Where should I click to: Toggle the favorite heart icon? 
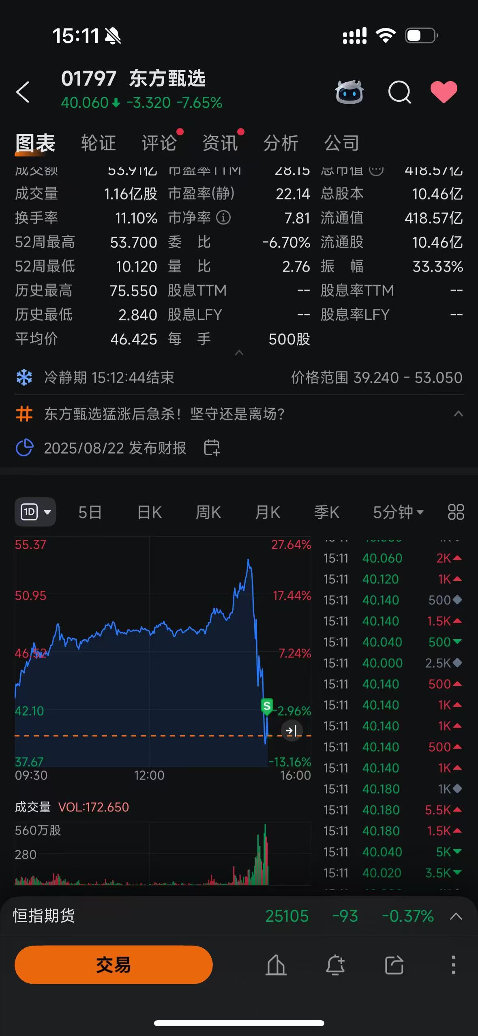(444, 92)
